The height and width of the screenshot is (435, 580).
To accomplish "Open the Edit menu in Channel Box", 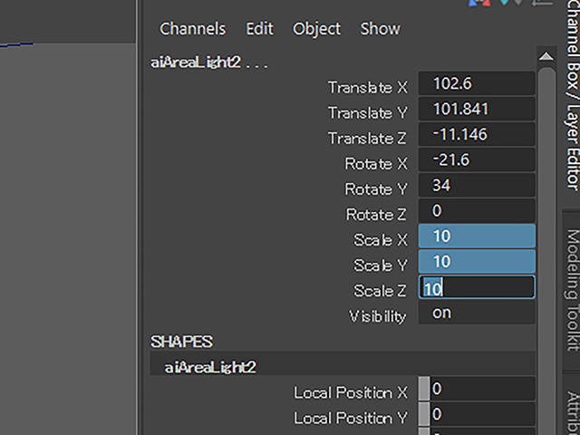I will click(x=260, y=29).
